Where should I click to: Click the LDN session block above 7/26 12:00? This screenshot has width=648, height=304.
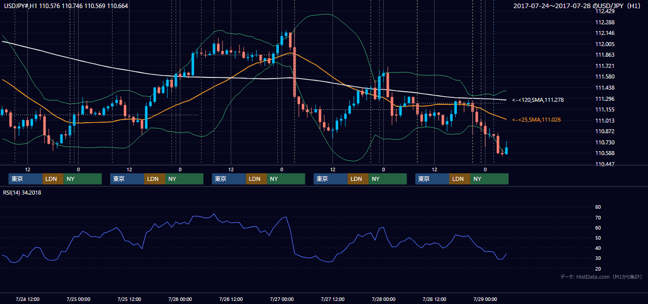coord(256,179)
